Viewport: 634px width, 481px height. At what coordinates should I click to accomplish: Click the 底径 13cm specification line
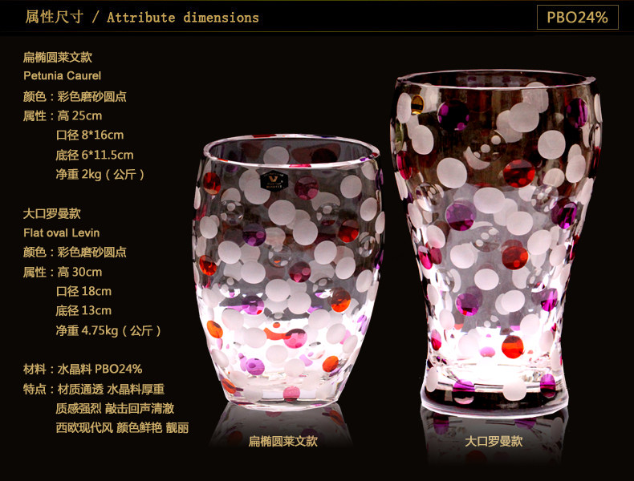click(83, 310)
